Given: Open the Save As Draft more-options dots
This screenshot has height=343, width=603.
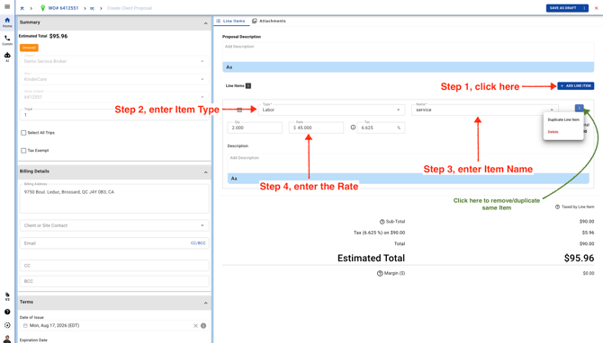Looking at the screenshot, I should (x=584, y=8).
